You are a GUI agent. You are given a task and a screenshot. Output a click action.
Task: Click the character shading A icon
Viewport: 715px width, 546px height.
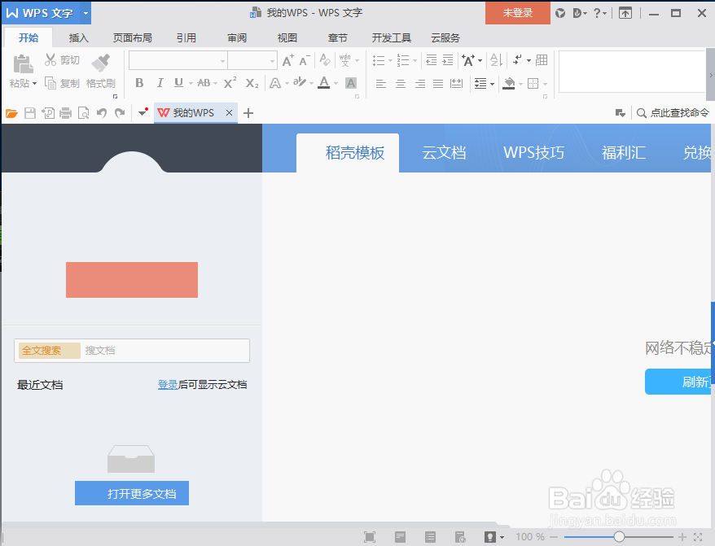(x=351, y=83)
